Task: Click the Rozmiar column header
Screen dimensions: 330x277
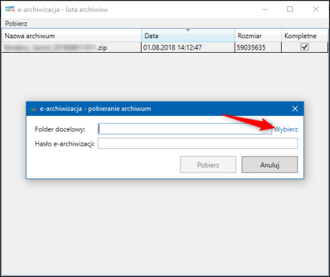Action: (x=258, y=36)
